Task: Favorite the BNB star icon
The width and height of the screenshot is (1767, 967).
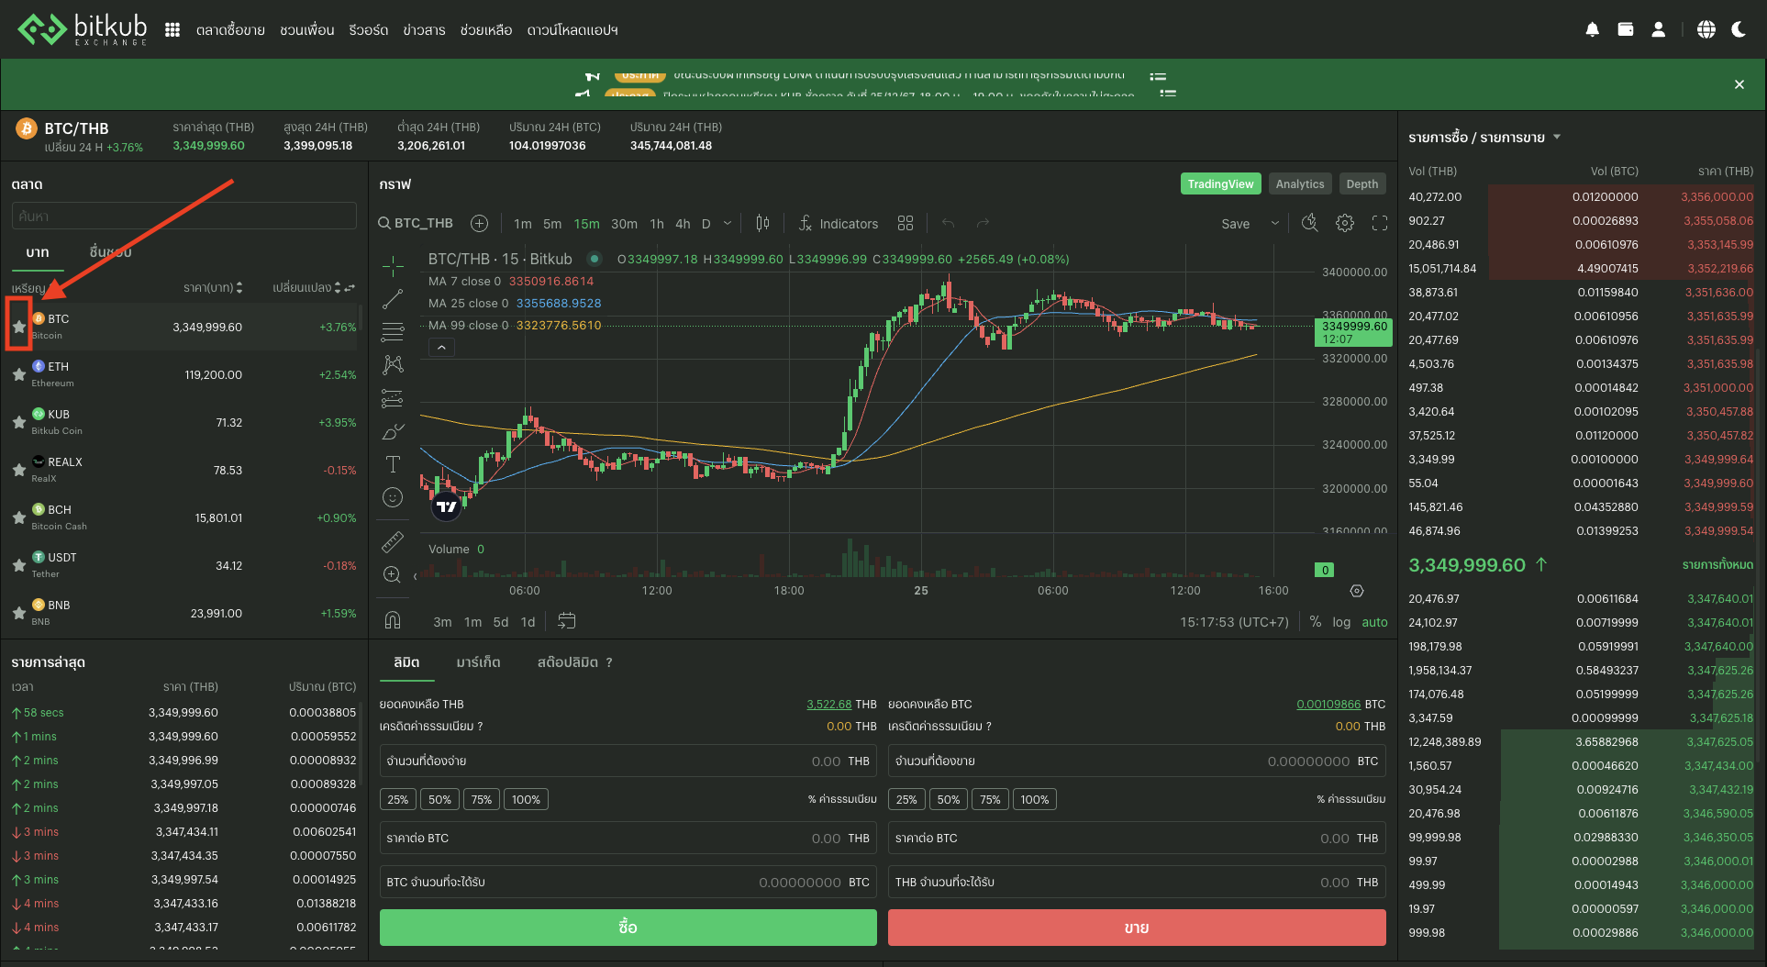Action: (18, 613)
